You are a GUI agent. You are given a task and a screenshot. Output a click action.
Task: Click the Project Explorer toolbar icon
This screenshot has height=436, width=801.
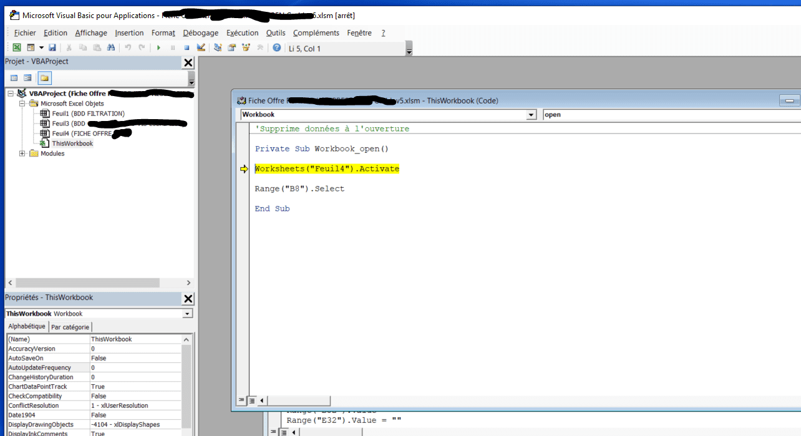(218, 47)
